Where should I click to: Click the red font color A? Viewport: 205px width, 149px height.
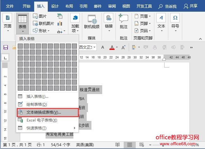112,47
